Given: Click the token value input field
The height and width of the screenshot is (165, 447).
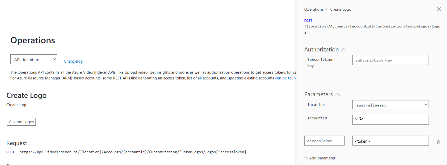Looking at the screenshot, I should [x=391, y=141].
